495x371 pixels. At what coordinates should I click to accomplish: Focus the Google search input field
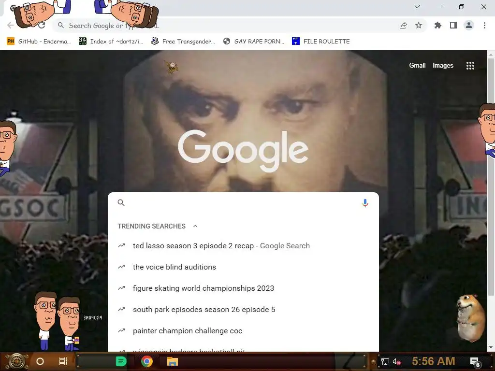[243, 203]
